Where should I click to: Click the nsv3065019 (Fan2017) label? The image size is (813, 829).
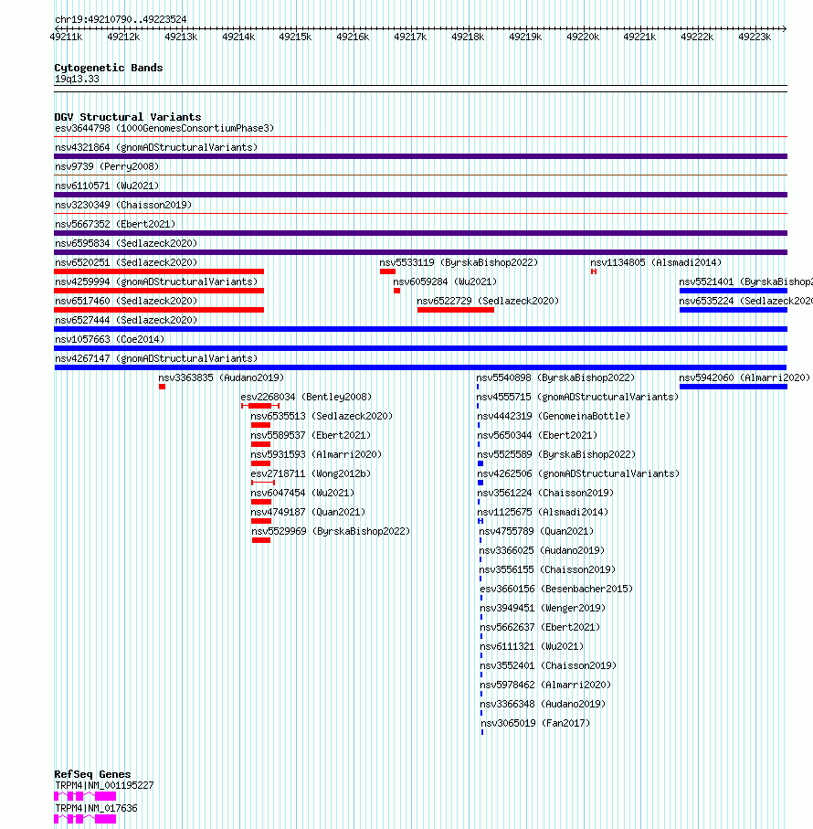(535, 723)
